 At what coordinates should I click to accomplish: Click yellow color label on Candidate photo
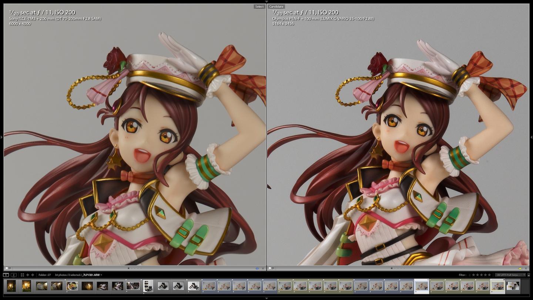coord(520,268)
